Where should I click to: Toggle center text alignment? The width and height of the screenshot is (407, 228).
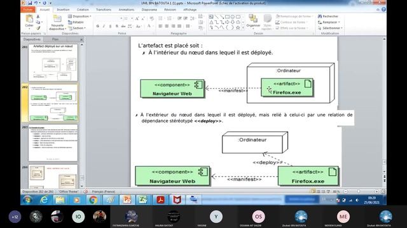[167, 26]
